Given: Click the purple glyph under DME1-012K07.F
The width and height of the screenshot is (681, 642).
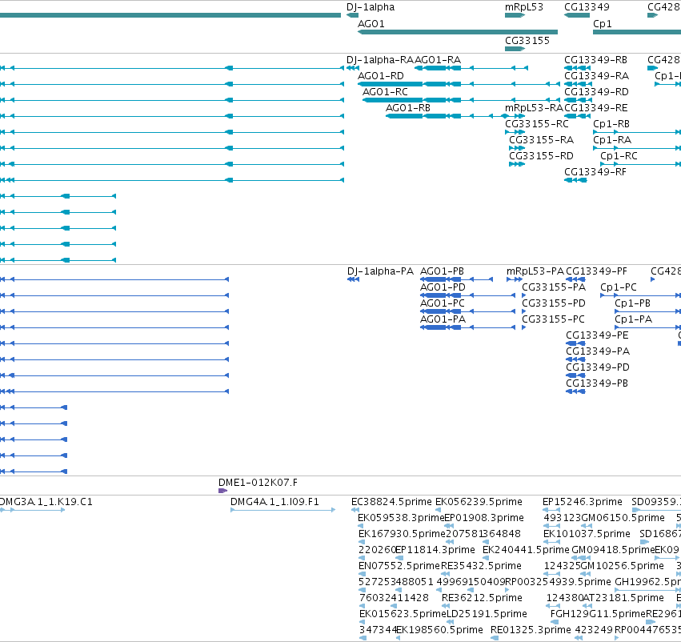Looking at the screenshot, I should 222,491.
